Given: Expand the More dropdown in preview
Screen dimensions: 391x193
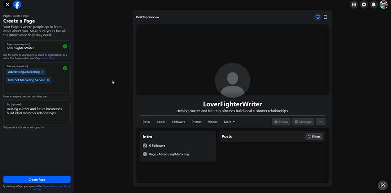Looking at the screenshot, I should (x=229, y=122).
